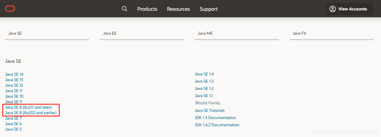This screenshot has height=137, width=381.
Task: Open the Java SE 14 link
Action: coord(14,74)
